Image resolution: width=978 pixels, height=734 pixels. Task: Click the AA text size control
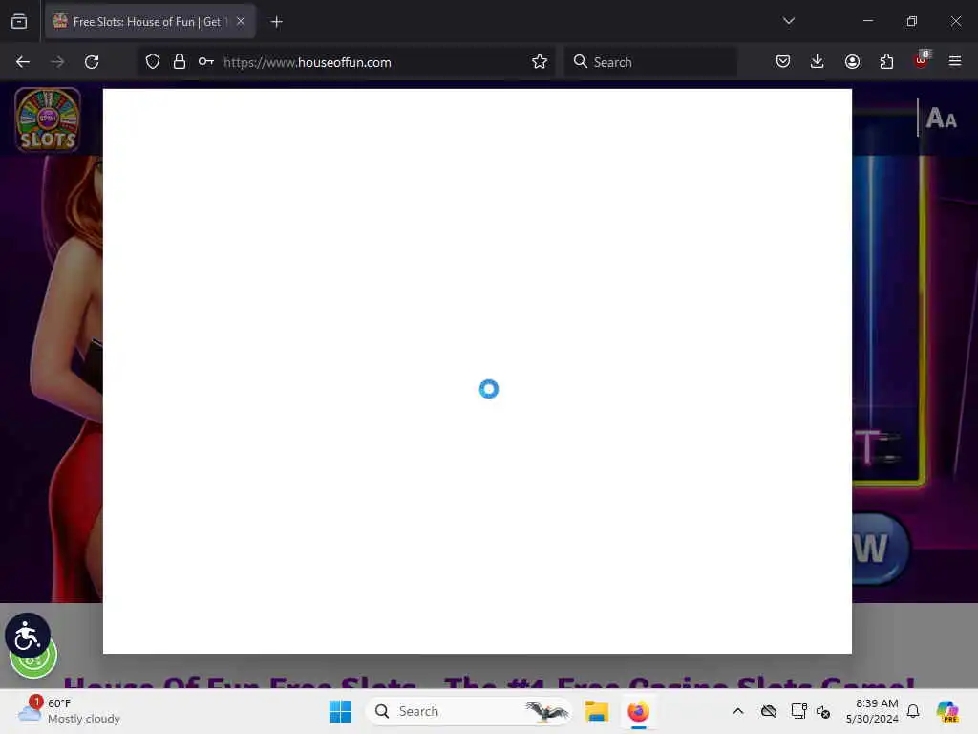click(x=941, y=118)
